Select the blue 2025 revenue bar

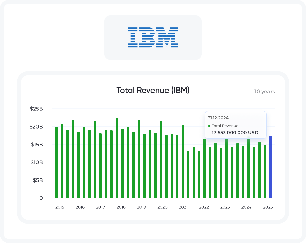[x=271, y=167]
